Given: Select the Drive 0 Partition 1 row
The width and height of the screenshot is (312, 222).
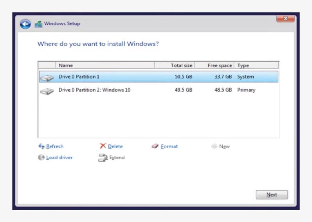Looking at the screenshot, I should point(159,77).
